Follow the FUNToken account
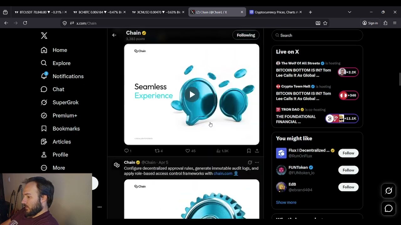The height and width of the screenshot is (225, 401). [348, 170]
